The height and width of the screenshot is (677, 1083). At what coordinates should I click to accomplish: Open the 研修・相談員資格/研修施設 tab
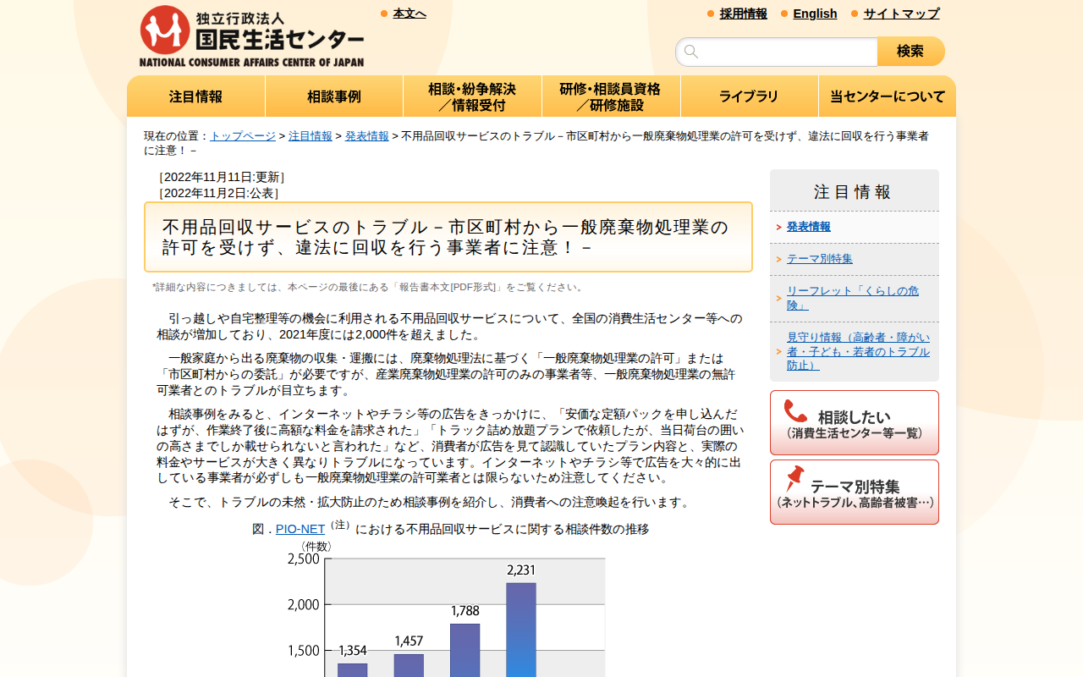(x=610, y=96)
